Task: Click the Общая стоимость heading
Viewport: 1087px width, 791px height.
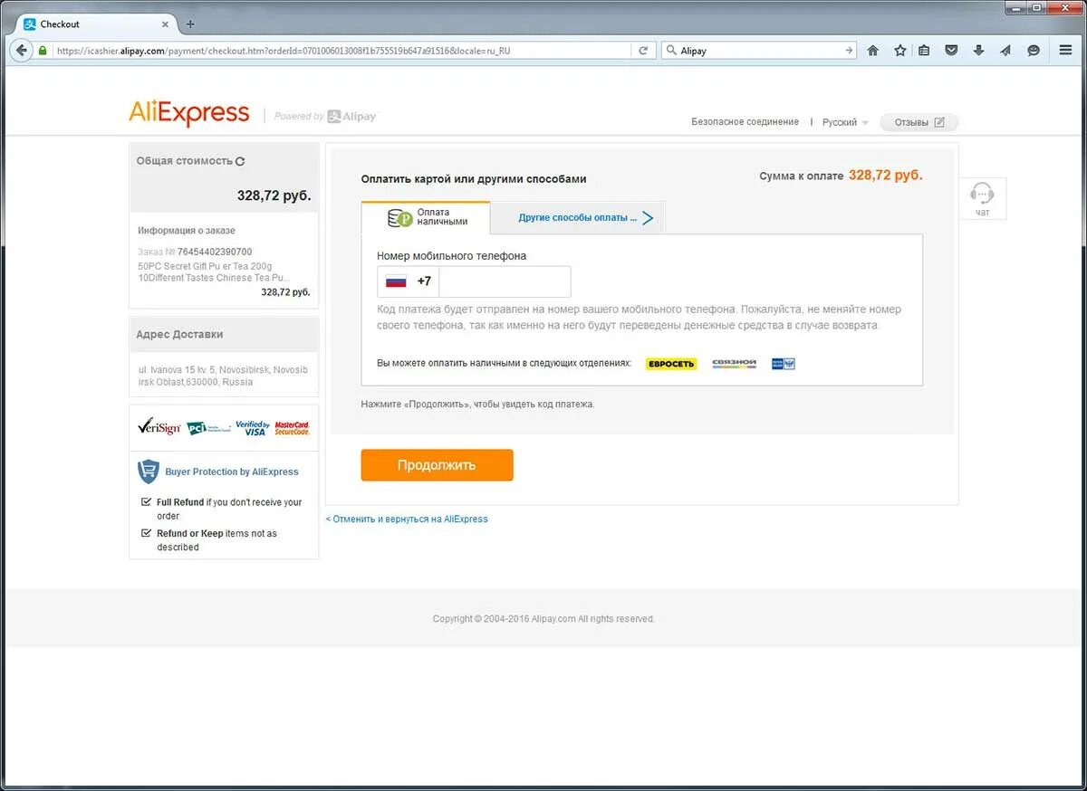Action: (x=185, y=161)
